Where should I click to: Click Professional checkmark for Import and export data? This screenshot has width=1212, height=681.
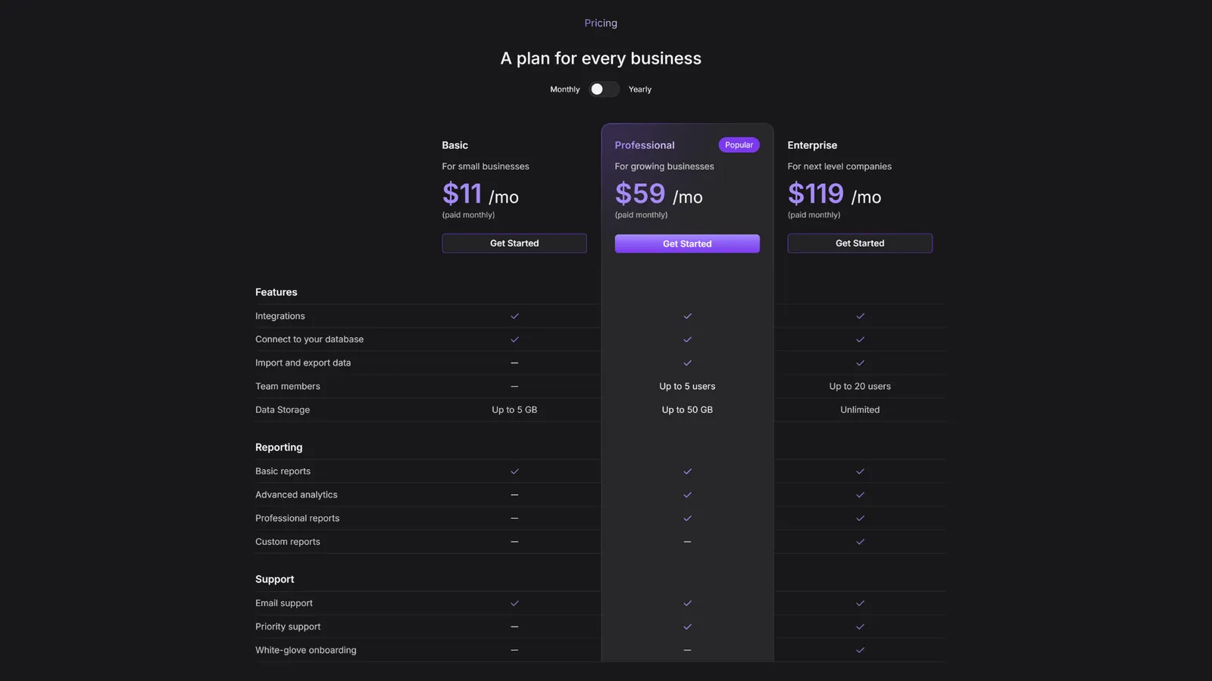(x=687, y=363)
